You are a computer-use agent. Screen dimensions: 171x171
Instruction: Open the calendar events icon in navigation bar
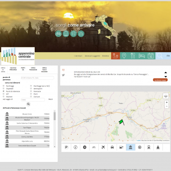[151, 56]
